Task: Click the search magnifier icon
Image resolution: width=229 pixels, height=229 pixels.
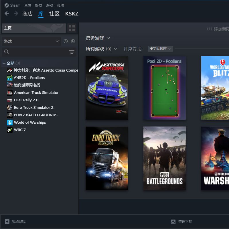Action: pos(6,52)
